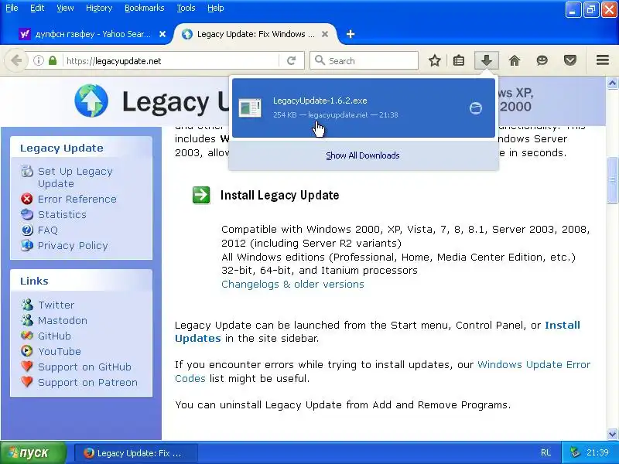This screenshot has width=619, height=464.
Task: Click the Statistics sidebar icon
Action: pyautogui.click(x=27, y=214)
